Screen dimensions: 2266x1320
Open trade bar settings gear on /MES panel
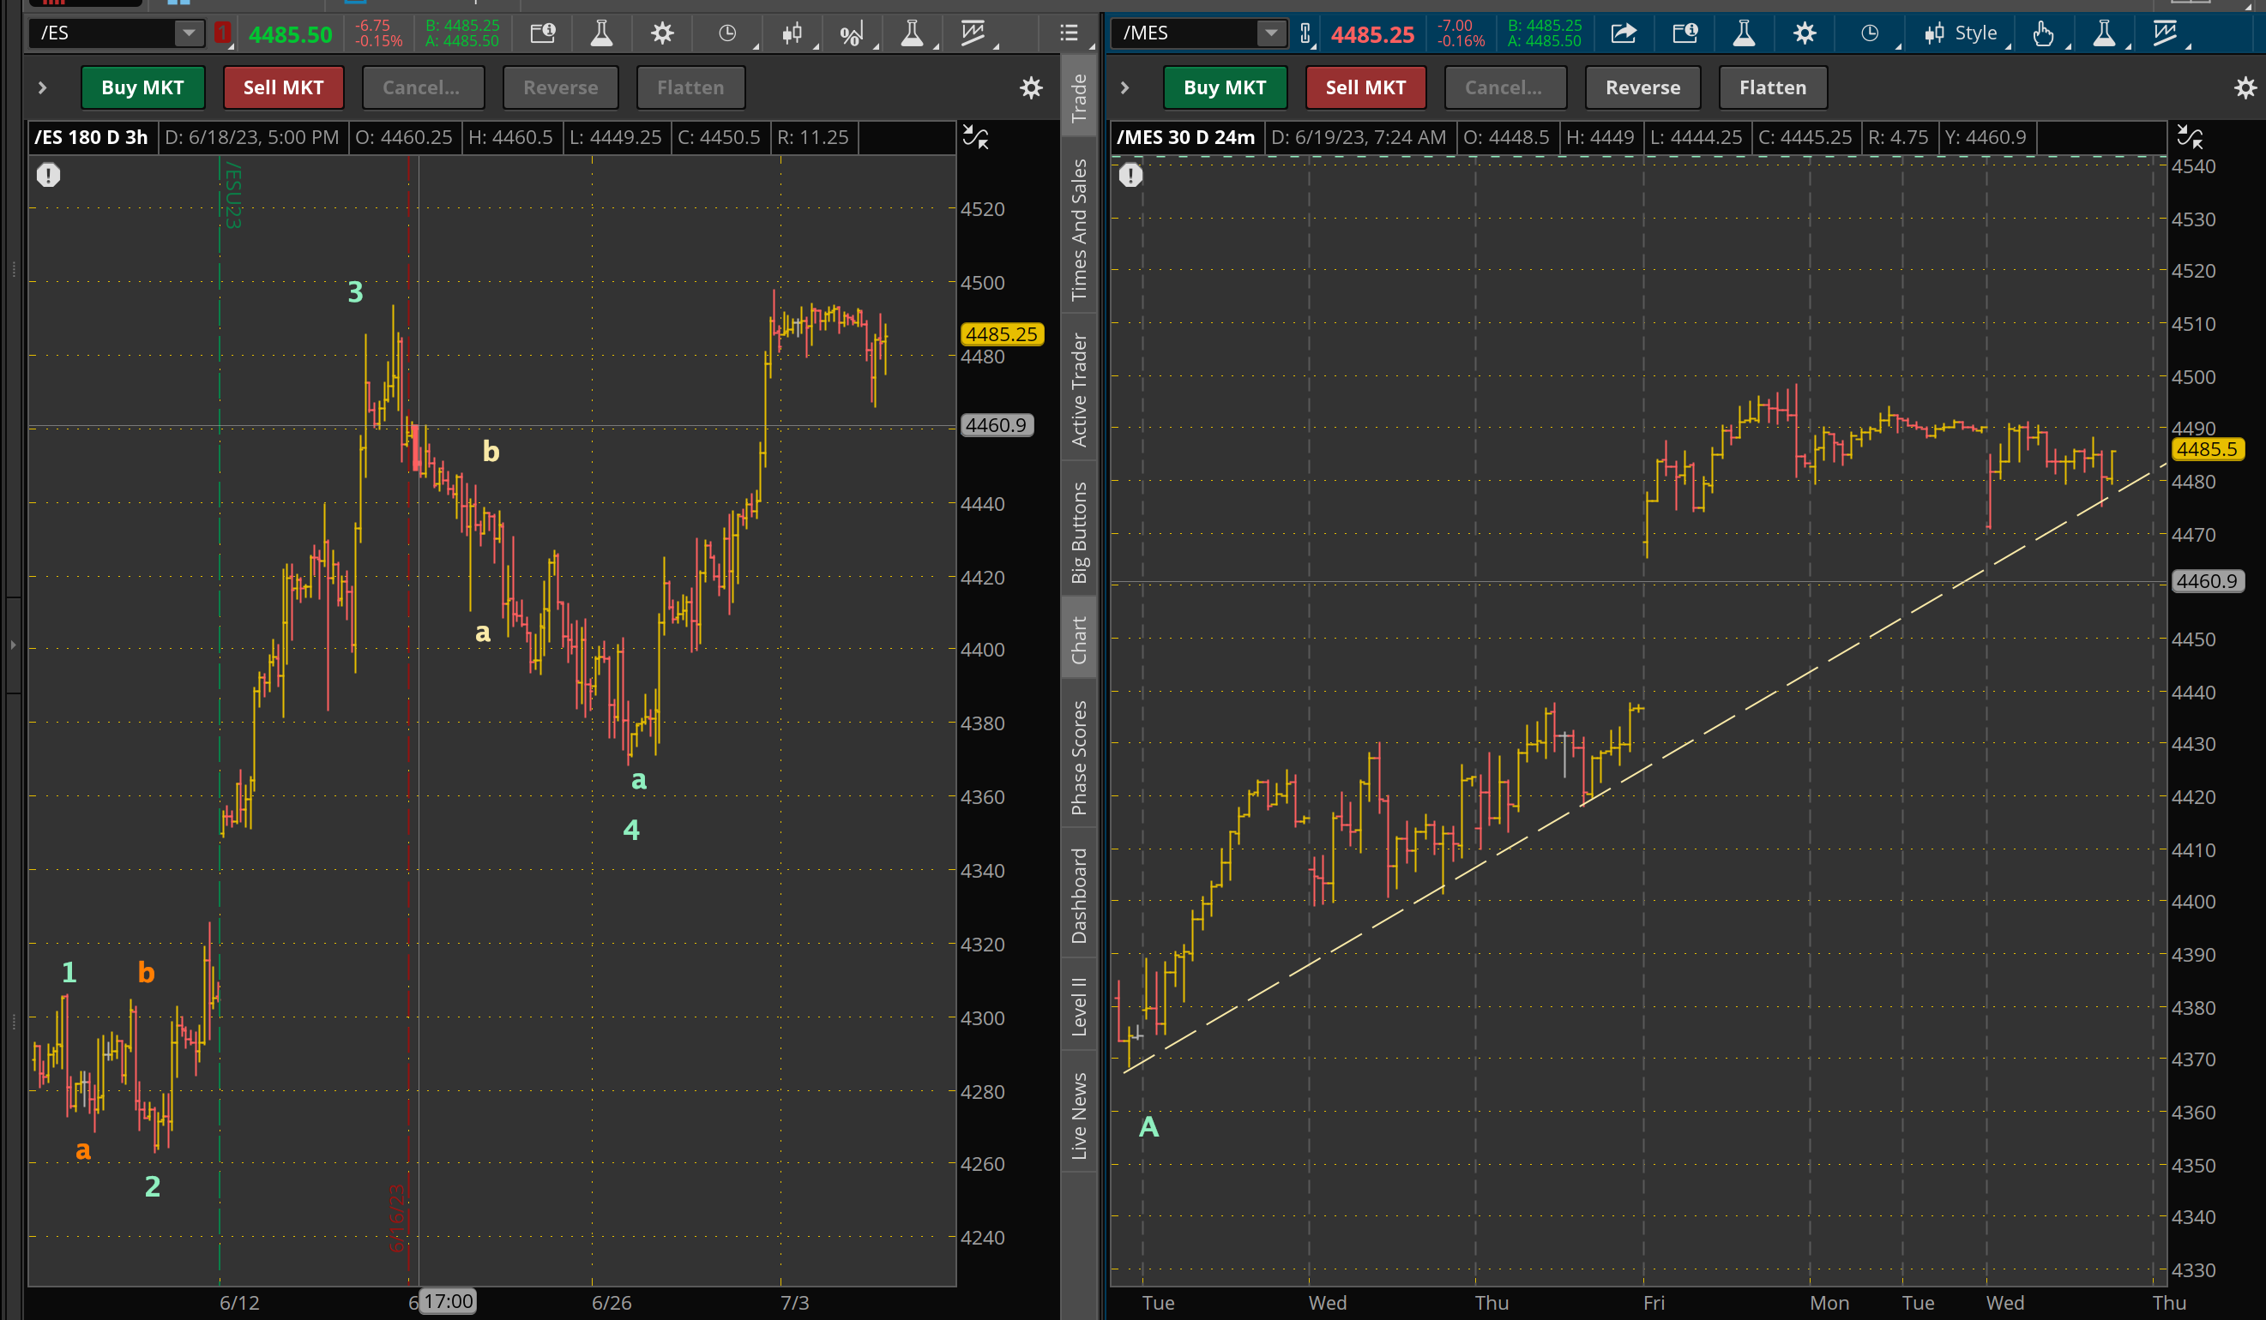point(2245,87)
